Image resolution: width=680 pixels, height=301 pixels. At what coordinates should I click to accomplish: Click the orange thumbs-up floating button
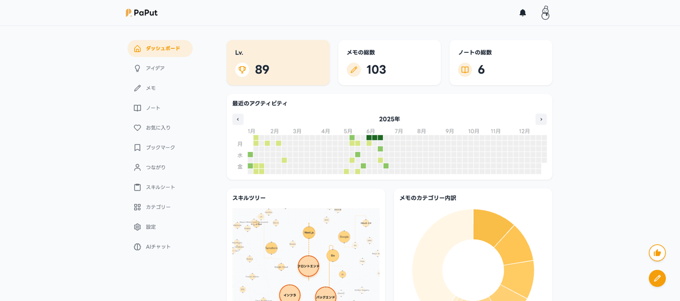[657, 253]
